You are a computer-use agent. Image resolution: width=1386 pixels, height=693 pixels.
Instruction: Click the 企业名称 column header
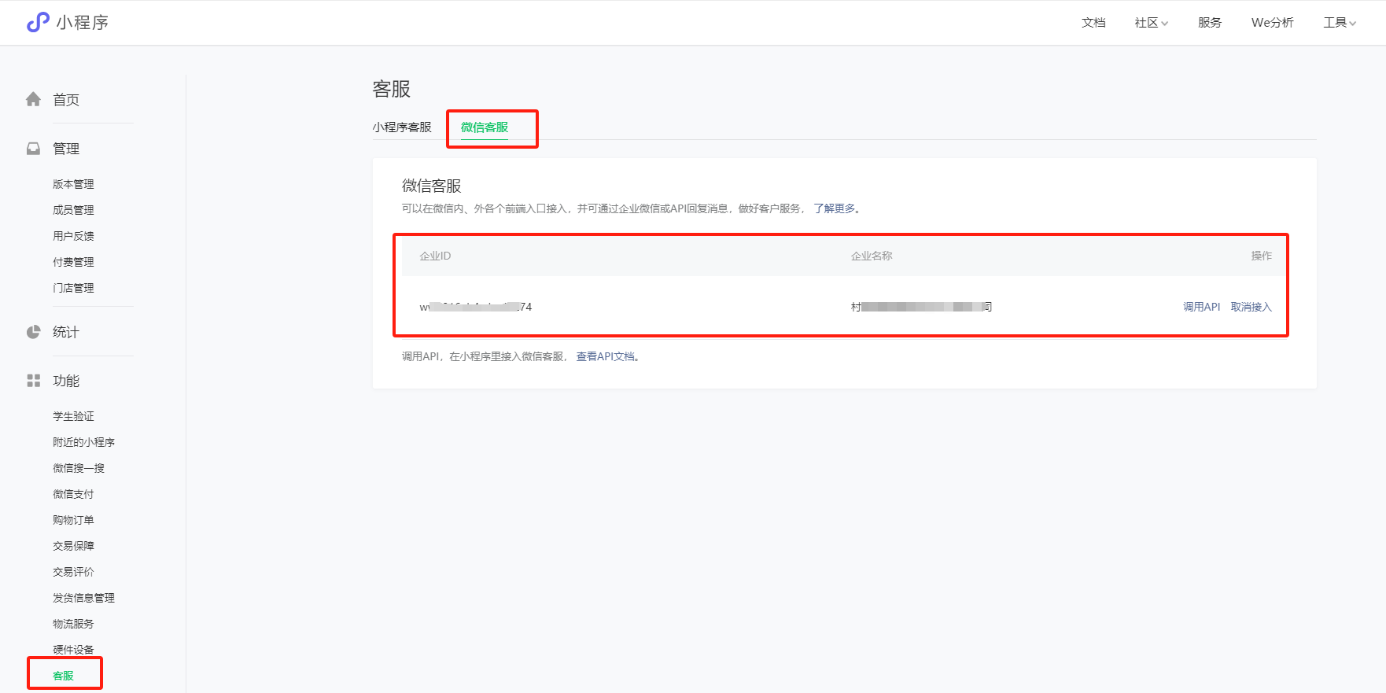872,256
